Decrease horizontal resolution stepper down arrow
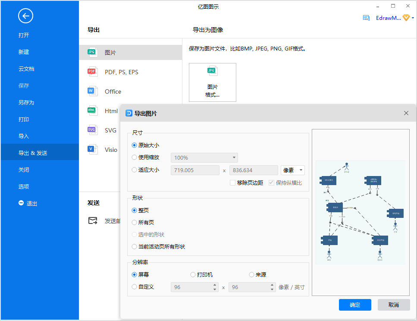The image size is (417, 321). coord(215,290)
